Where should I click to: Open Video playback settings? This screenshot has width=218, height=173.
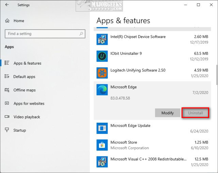(x=27, y=117)
